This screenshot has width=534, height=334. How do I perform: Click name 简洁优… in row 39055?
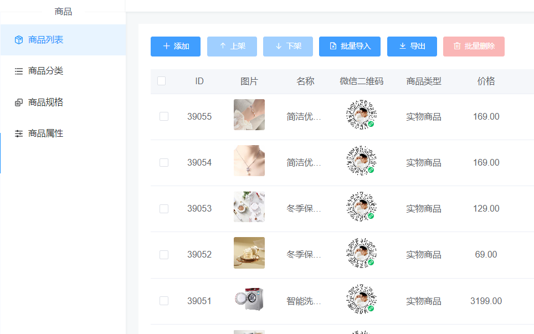point(304,117)
